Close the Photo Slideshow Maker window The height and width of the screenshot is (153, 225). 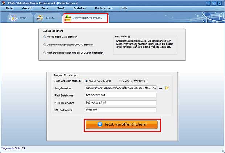(220, 3)
